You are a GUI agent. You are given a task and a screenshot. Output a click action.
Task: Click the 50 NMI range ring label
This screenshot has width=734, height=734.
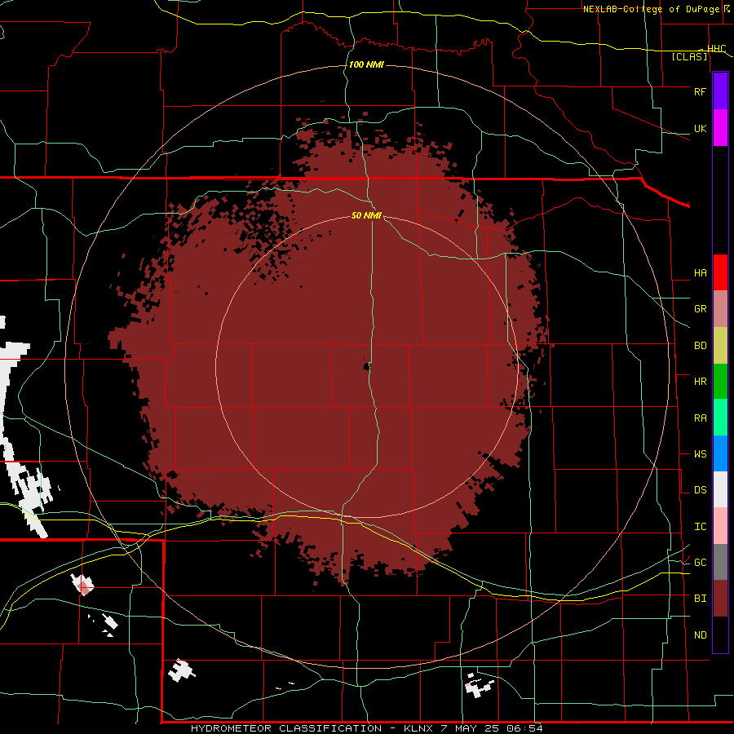coord(366,215)
